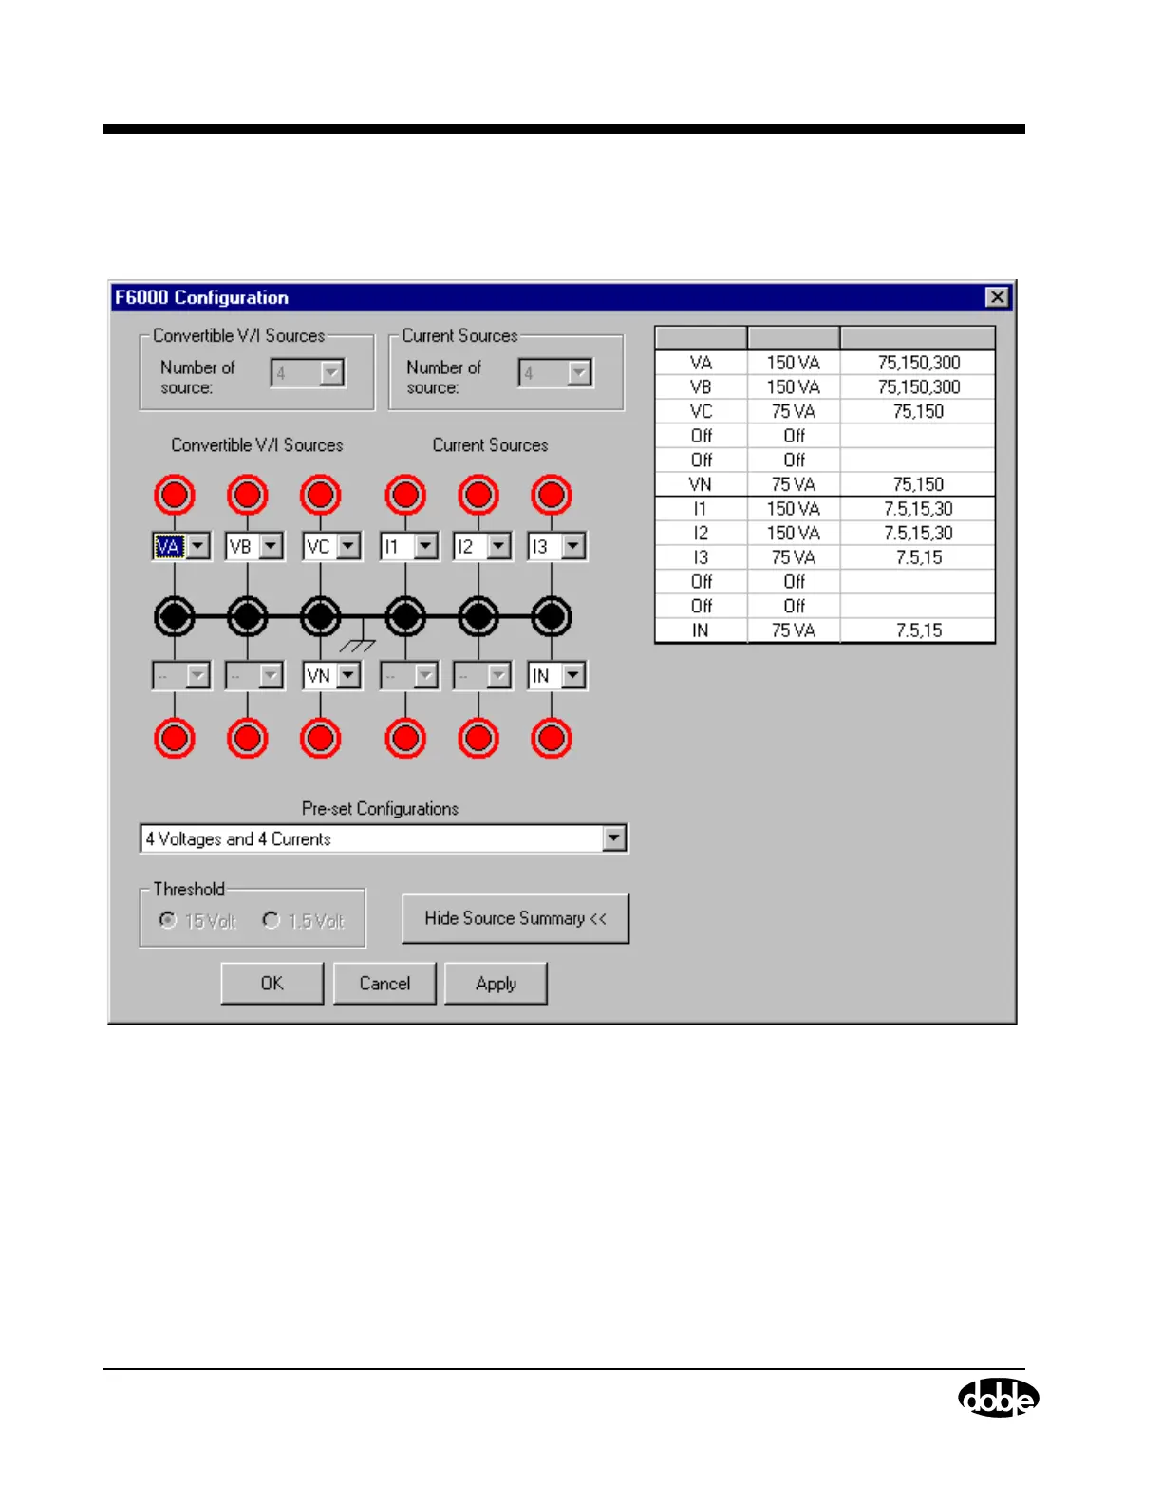The image size is (1162, 1504).
Task: Click the red terminal above the I3 selector
Action: click(x=552, y=495)
